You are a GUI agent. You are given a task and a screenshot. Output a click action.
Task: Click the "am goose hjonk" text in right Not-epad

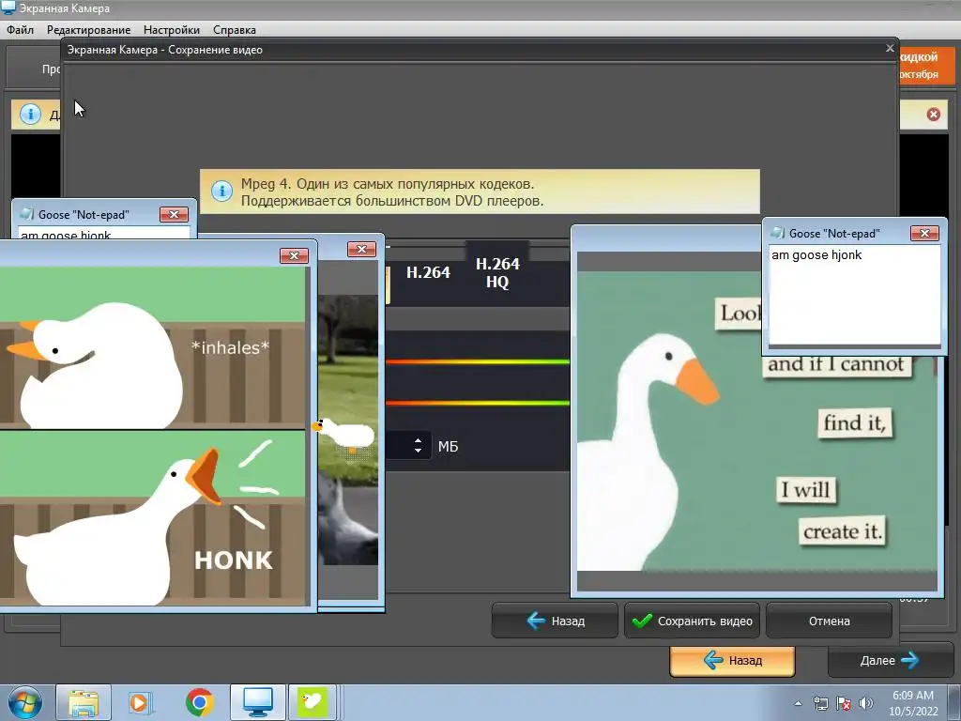click(816, 255)
